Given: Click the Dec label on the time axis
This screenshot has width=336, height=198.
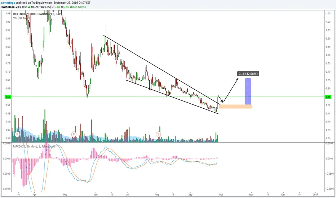Looking at the screenshot, I should point(283,194).
